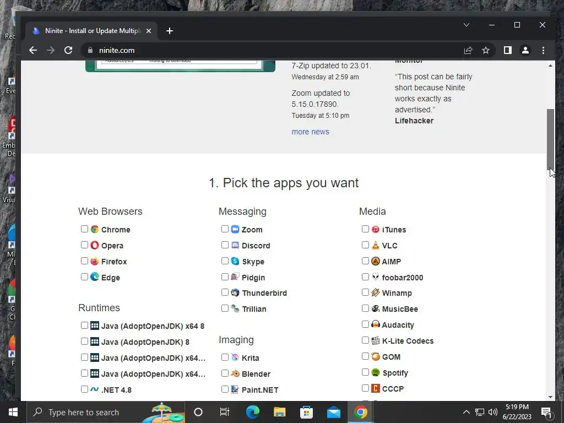564x423 pixels.
Task: Click the .NET 4.8 icon
Action: (95, 389)
